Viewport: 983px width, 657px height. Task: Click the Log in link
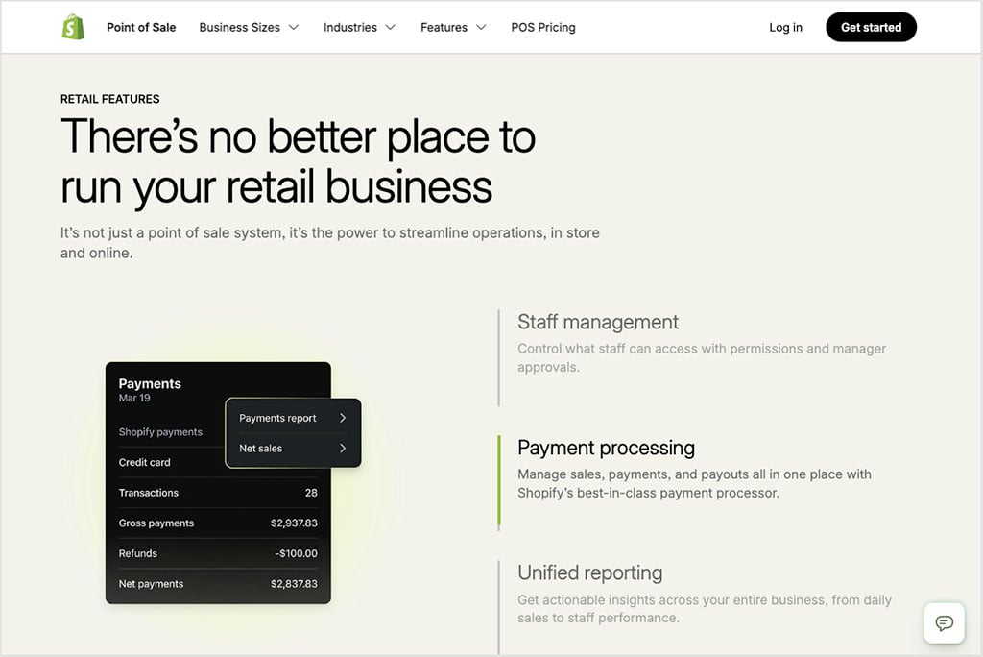[x=785, y=27]
